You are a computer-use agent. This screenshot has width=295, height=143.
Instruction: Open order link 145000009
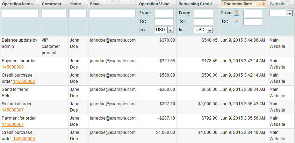pyautogui.click(x=13, y=67)
